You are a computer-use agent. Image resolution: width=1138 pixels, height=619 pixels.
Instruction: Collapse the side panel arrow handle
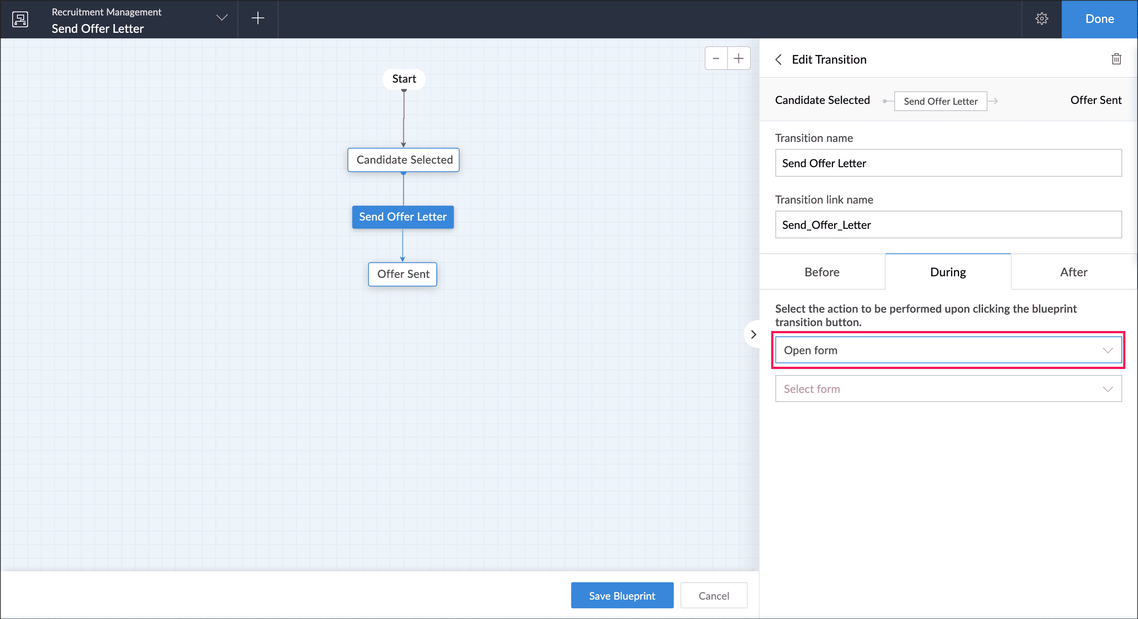754,334
